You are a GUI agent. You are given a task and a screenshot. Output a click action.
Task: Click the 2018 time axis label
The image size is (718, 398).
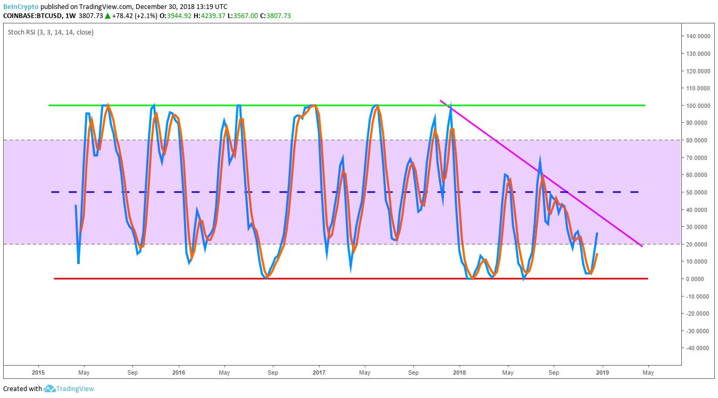pyautogui.click(x=461, y=372)
